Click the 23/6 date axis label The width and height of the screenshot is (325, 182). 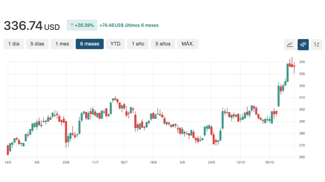point(66,162)
